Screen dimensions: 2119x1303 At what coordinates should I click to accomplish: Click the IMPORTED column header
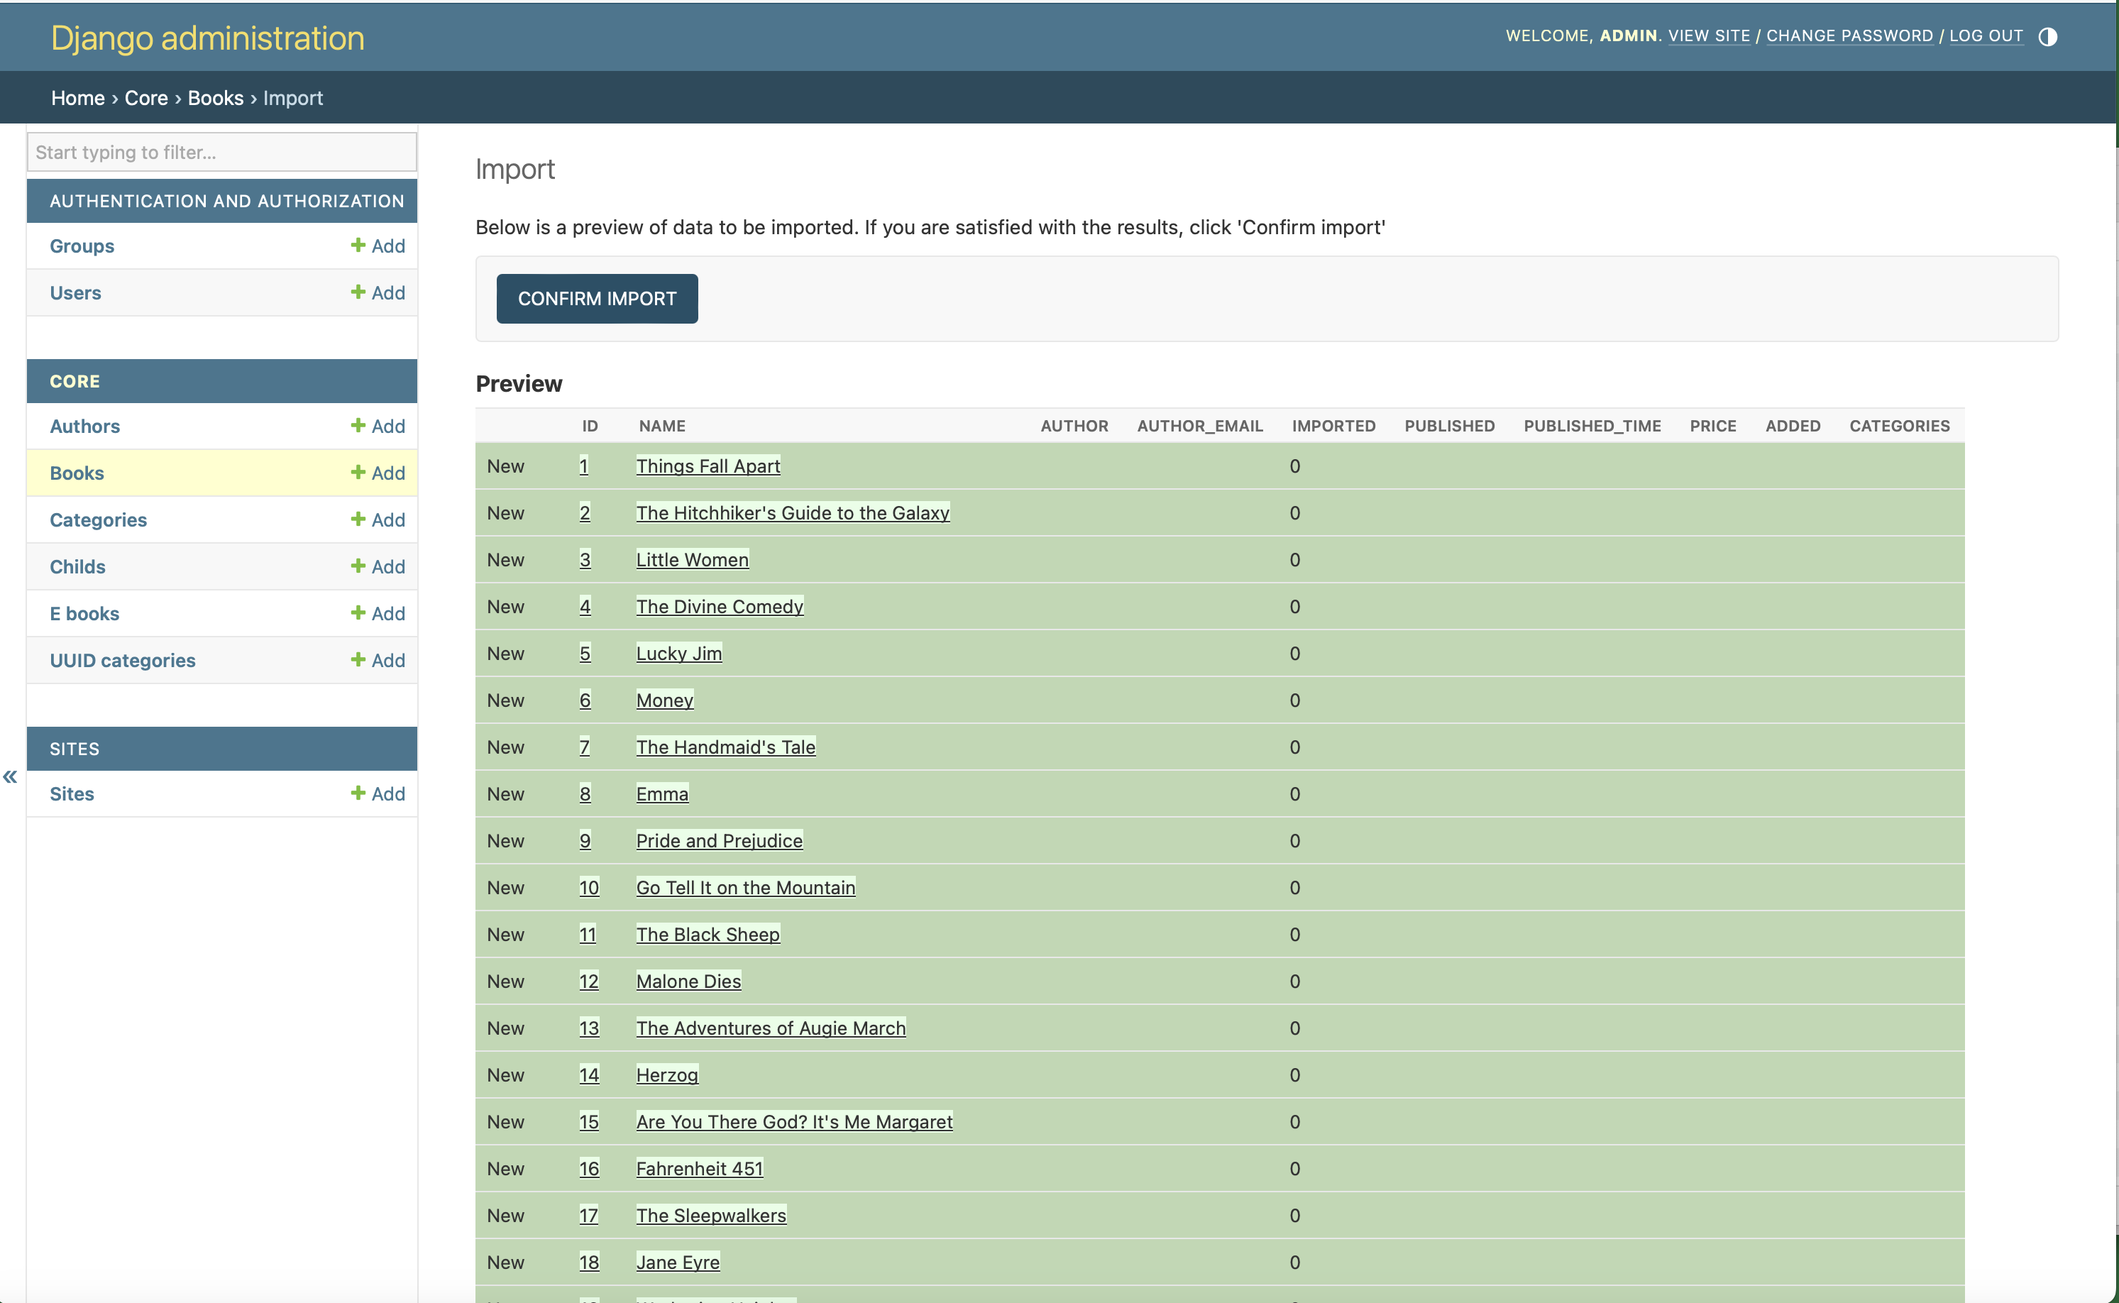(1333, 425)
